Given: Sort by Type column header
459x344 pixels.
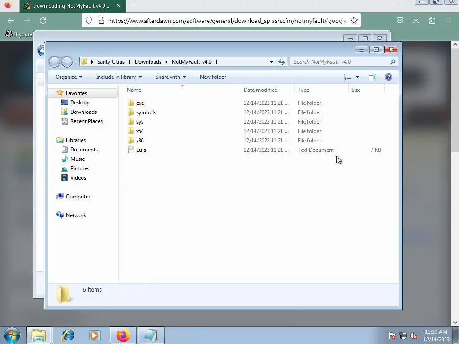Looking at the screenshot, I should 321,90.
